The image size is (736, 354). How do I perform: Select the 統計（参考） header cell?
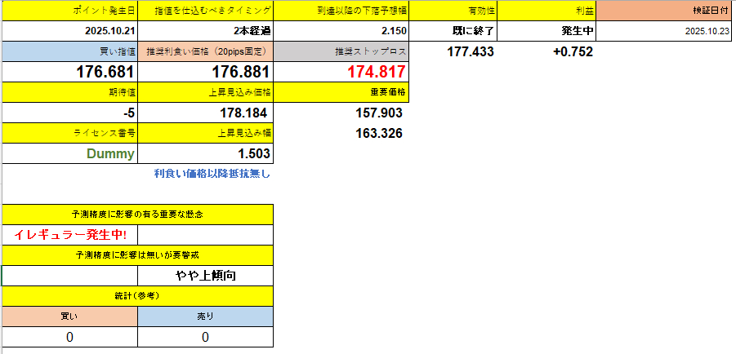click(x=137, y=296)
